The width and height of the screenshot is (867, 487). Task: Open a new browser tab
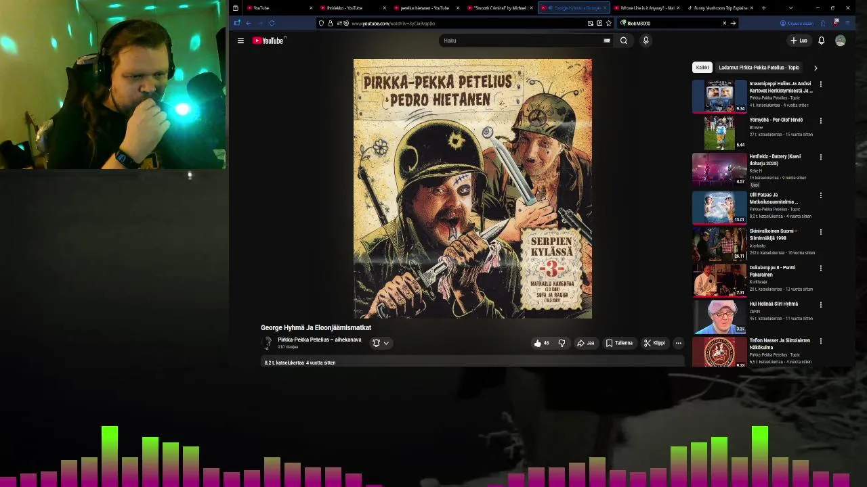coord(763,8)
